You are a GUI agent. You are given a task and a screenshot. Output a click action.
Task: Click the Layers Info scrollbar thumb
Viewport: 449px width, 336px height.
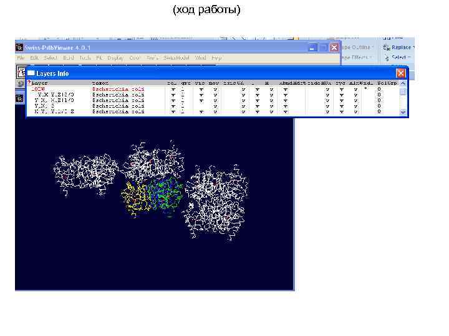tap(403, 91)
